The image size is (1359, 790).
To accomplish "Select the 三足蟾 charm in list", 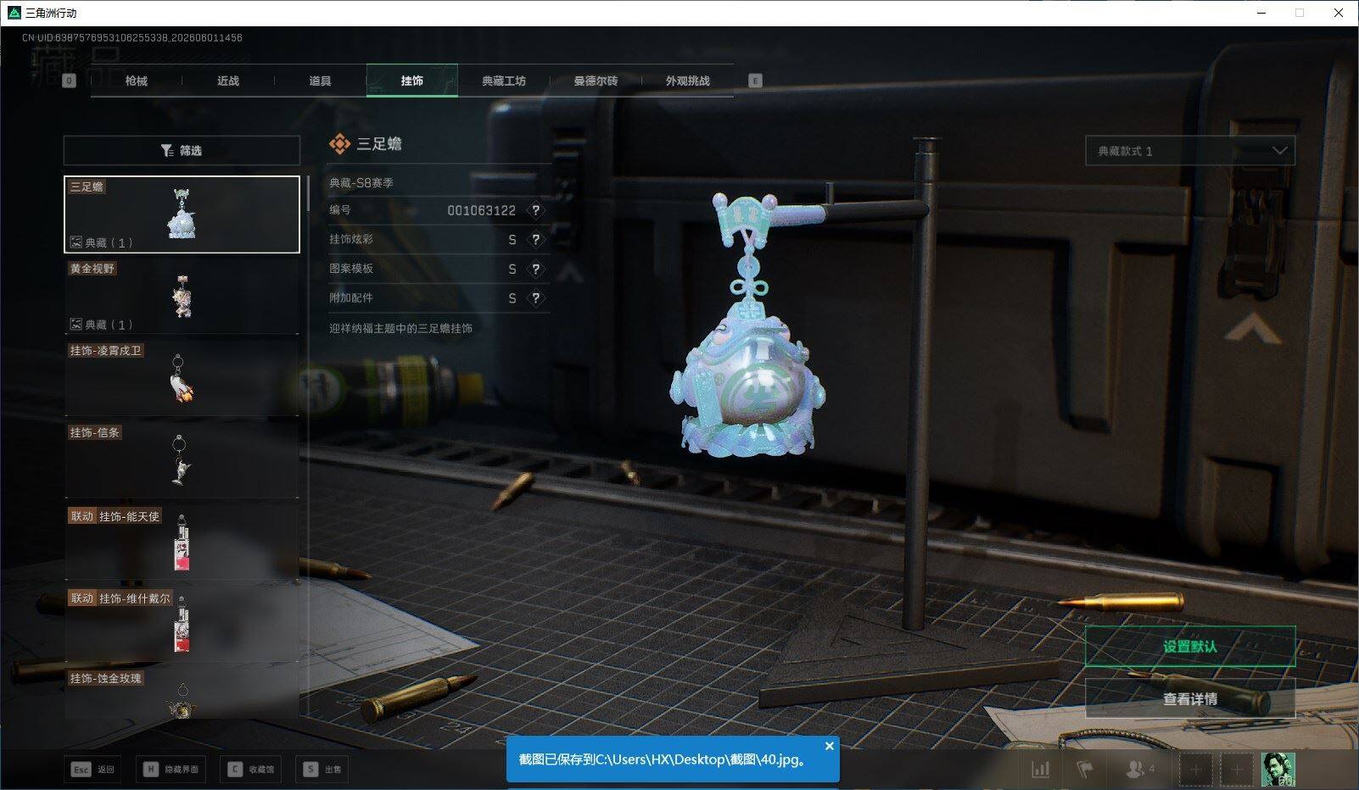I will [x=182, y=214].
